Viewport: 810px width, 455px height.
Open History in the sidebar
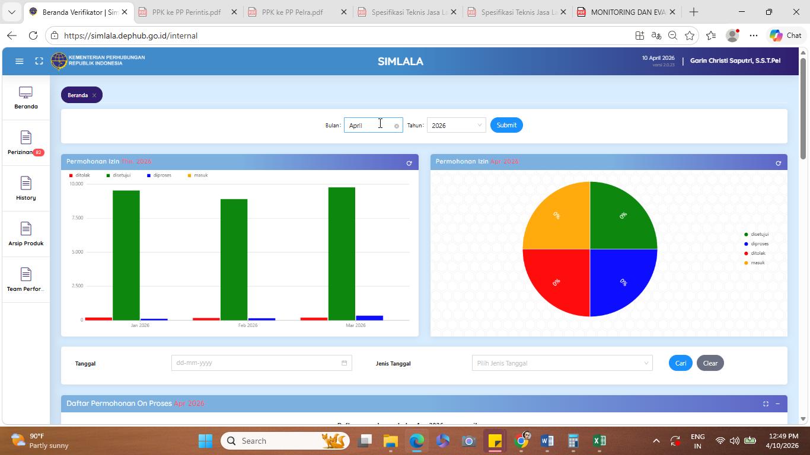25,188
